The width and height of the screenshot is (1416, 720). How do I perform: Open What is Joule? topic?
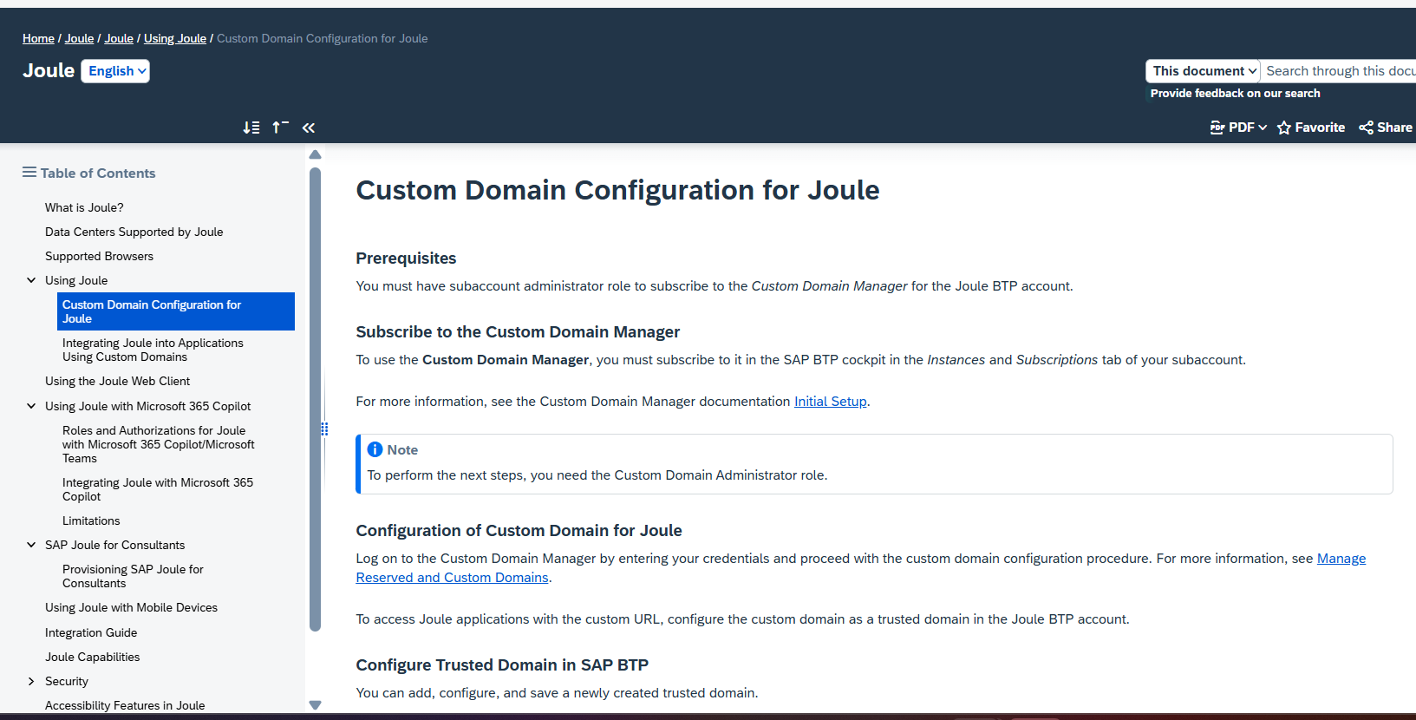84,207
